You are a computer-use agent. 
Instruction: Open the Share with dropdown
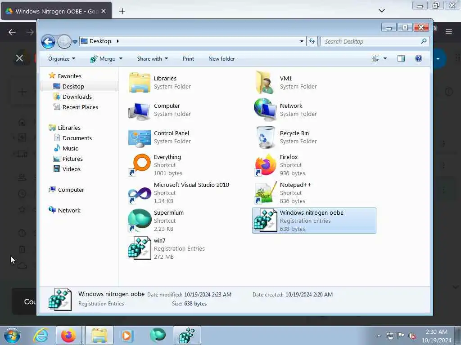point(153,59)
